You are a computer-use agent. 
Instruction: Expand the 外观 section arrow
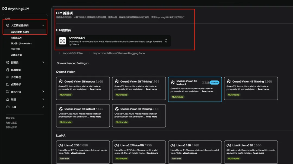tap(43, 99)
